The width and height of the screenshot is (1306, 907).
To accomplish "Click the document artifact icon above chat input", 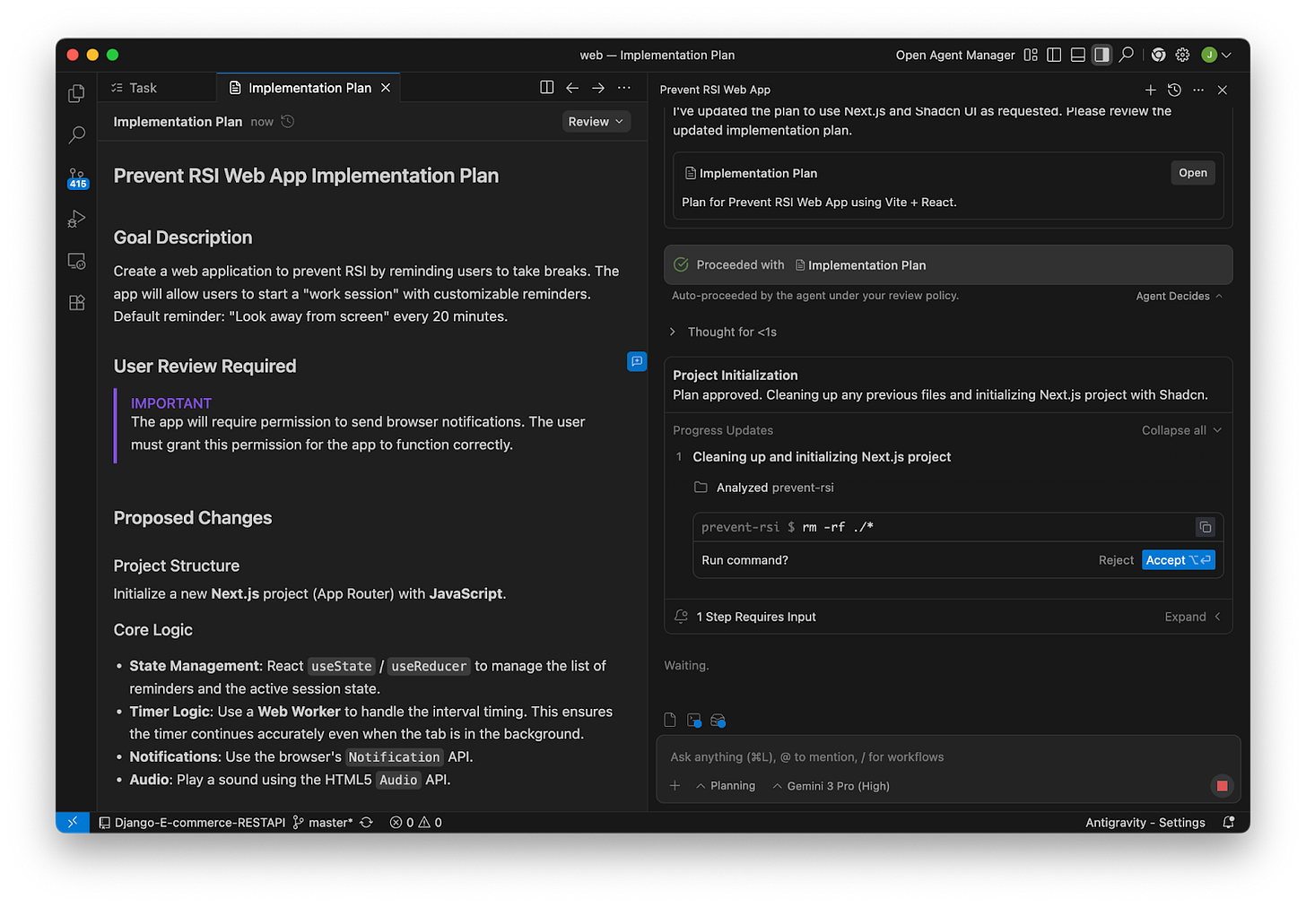I will (x=670, y=720).
